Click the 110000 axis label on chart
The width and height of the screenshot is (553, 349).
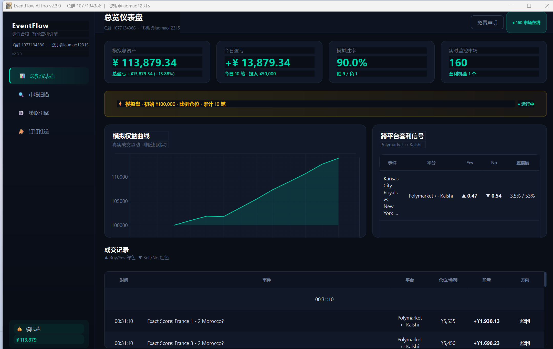click(120, 177)
